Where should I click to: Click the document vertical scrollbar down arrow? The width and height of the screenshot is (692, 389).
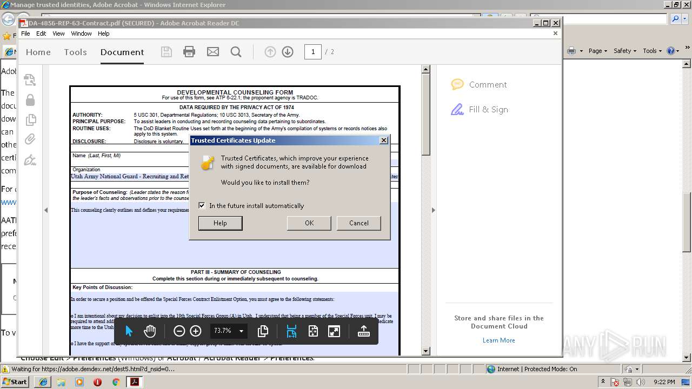(x=425, y=351)
